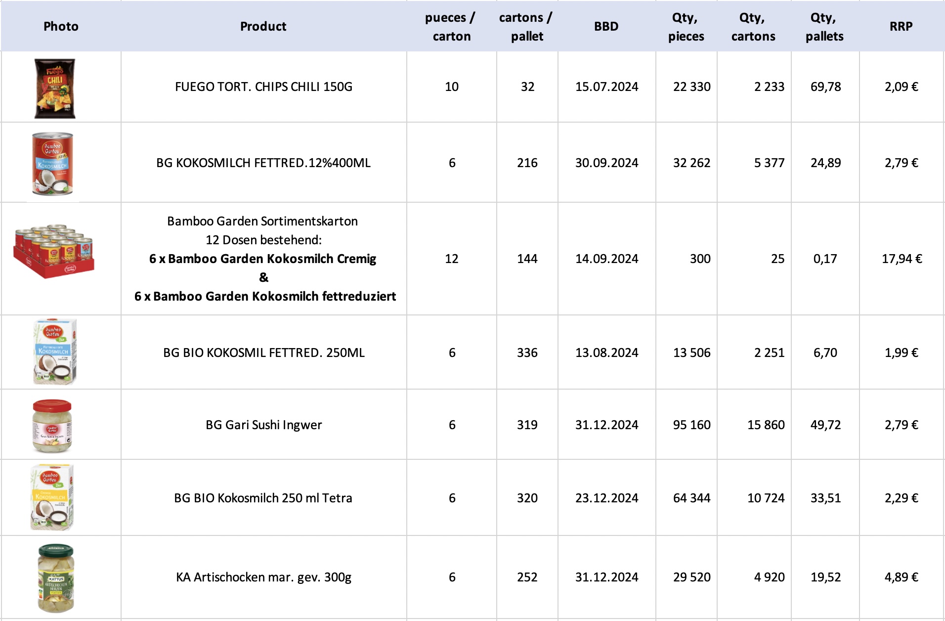Click quantity pieces value 13 506

(691, 353)
